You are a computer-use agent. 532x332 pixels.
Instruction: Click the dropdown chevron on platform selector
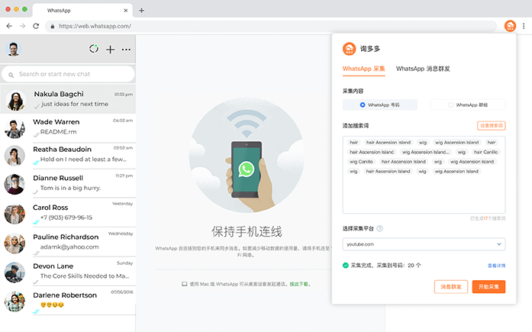pyautogui.click(x=499, y=244)
